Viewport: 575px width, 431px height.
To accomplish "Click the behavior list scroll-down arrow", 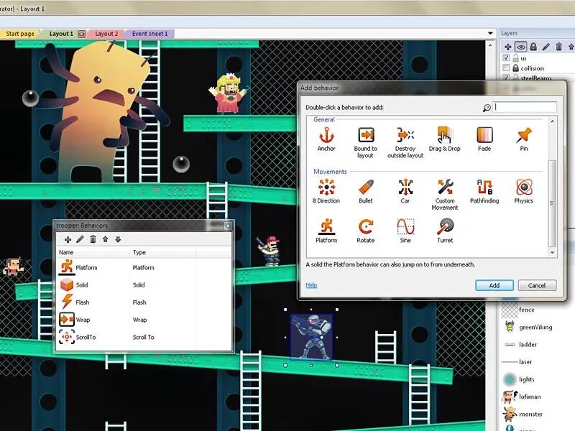I will (x=552, y=253).
